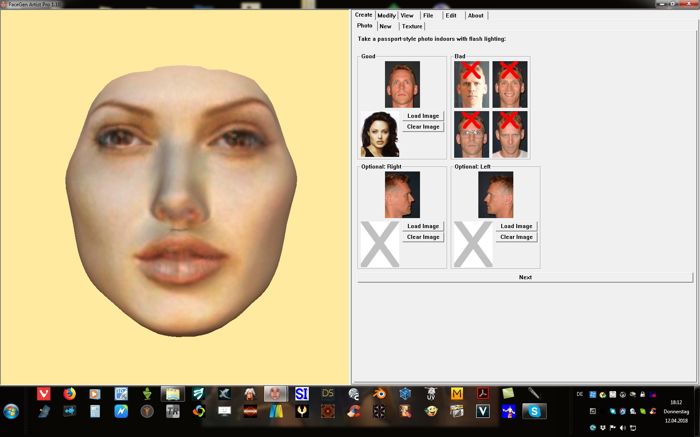Clear the Optional: Left image
The height and width of the screenshot is (437, 700).
516,237
